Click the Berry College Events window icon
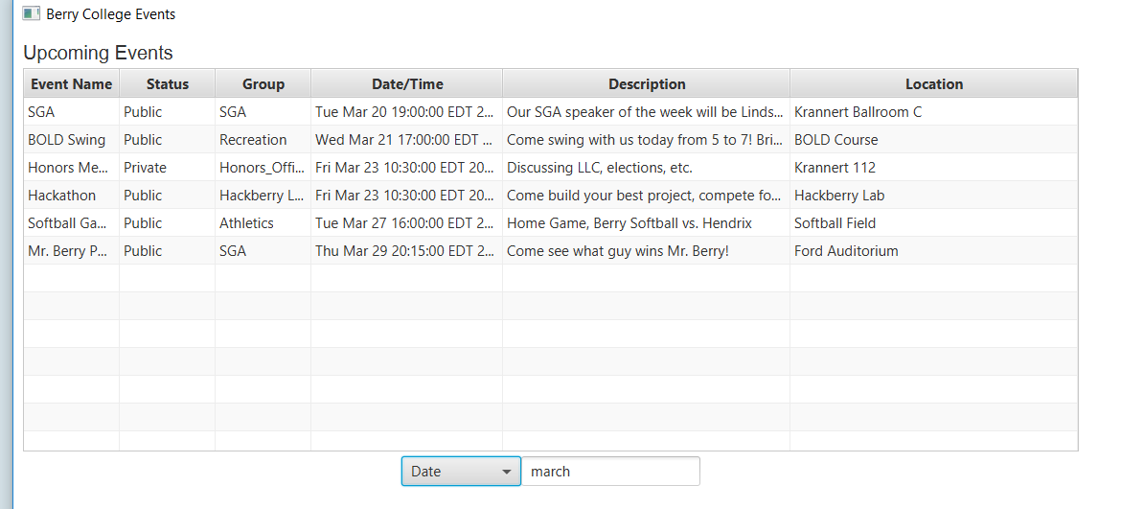The height and width of the screenshot is (509, 1144). (32, 14)
